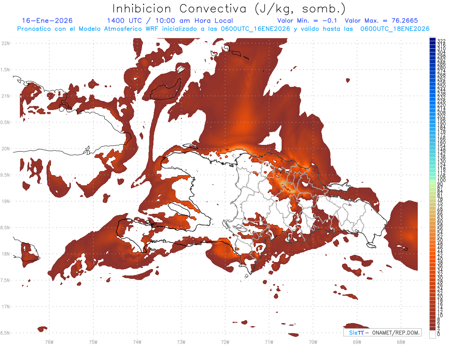Click the '68W' longitude label
This screenshot has width=450, height=347.
(x=401, y=342)
